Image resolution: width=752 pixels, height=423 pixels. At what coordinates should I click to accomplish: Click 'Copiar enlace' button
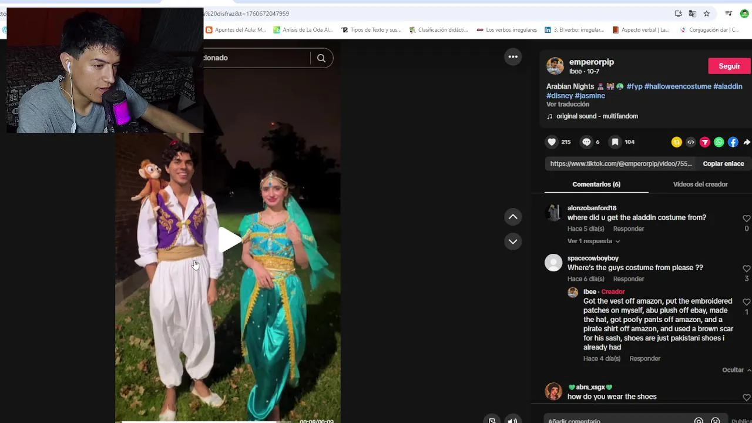[723, 164]
